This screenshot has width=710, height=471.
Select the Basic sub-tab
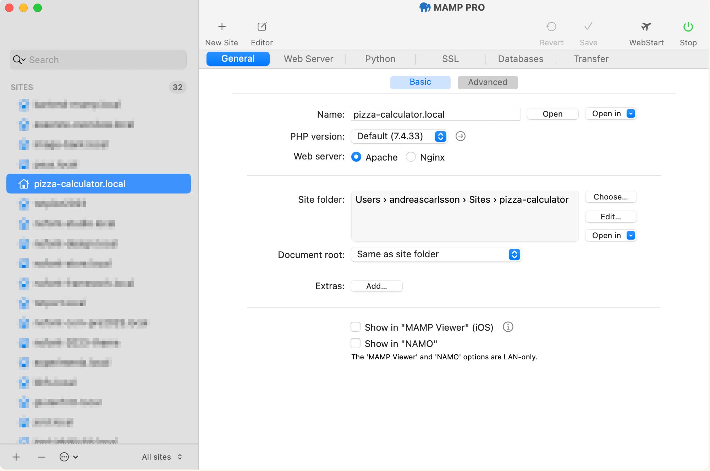(x=420, y=82)
